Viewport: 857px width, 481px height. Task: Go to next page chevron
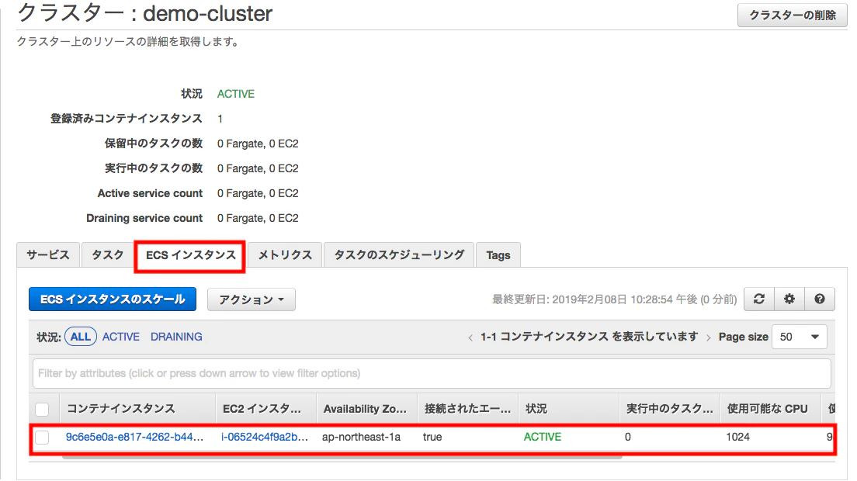point(708,337)
